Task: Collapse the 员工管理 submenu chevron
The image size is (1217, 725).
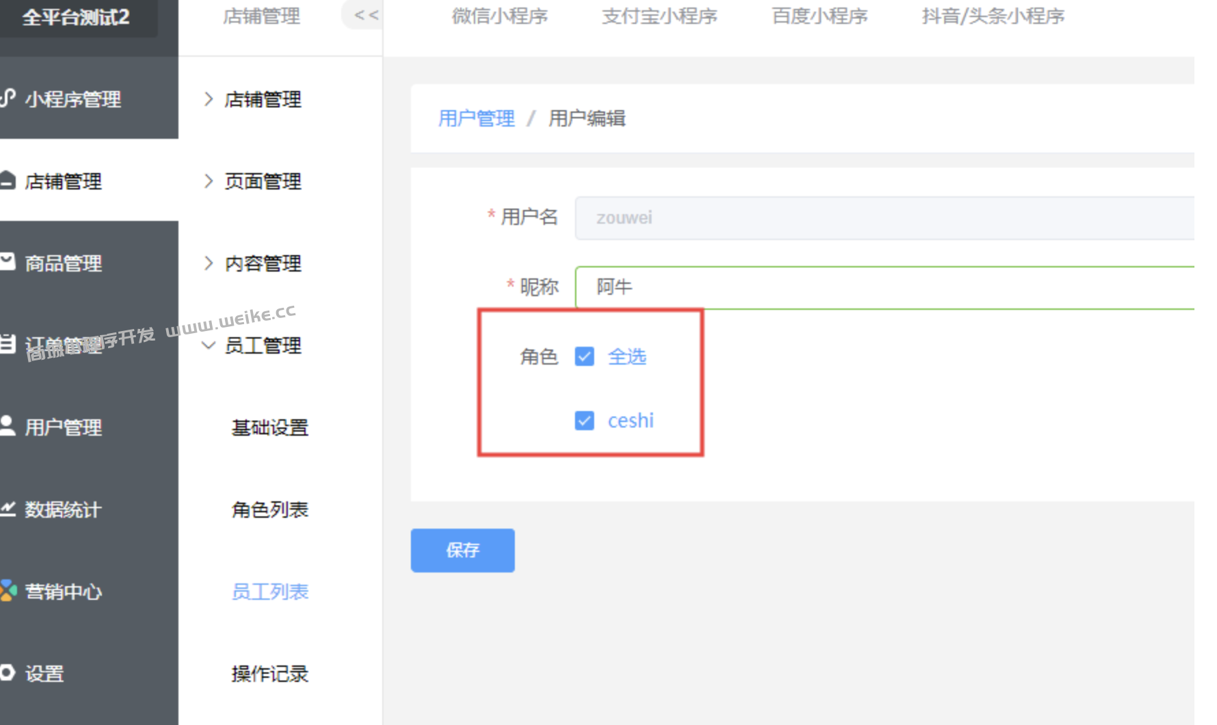Action: click(x=209, y=345)
